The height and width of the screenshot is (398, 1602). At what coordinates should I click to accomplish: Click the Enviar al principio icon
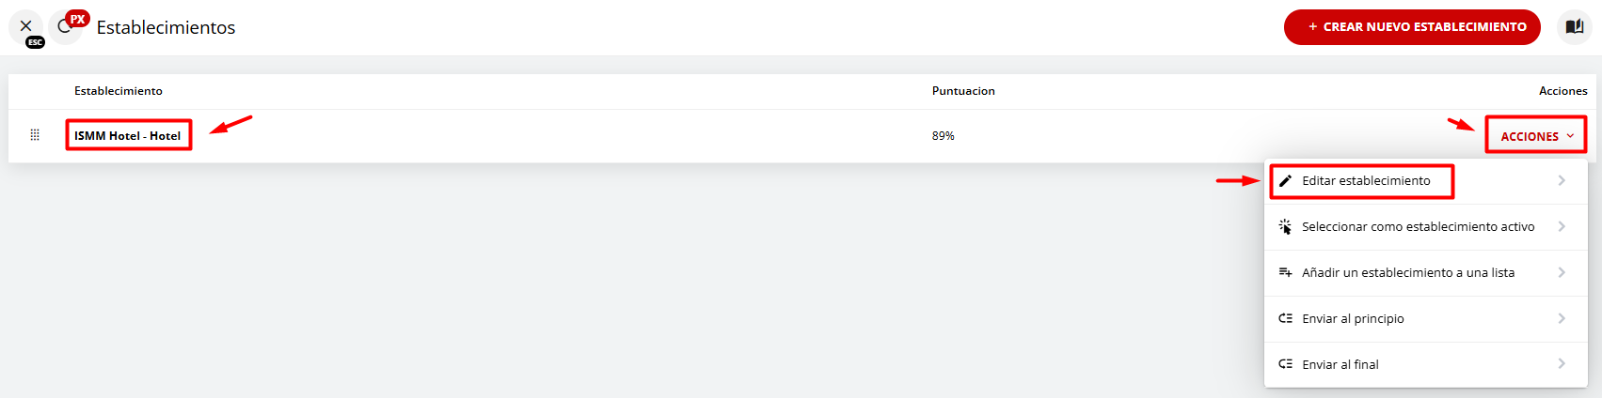(x=1285, y=318)
